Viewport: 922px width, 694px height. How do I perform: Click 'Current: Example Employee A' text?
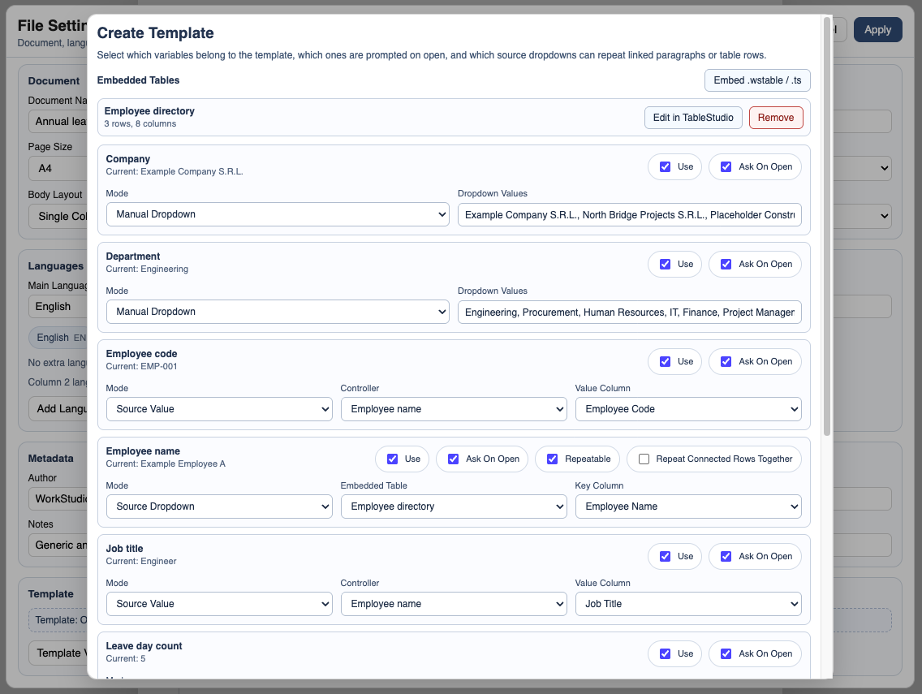(166, 463)
